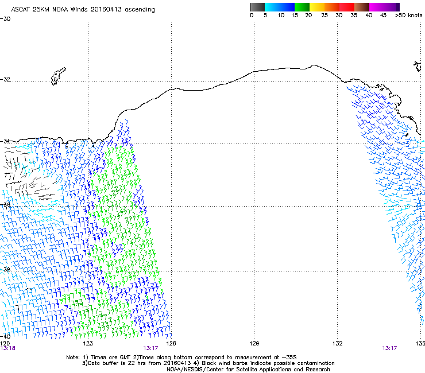Click the -40 latitude label

point(5,336)
